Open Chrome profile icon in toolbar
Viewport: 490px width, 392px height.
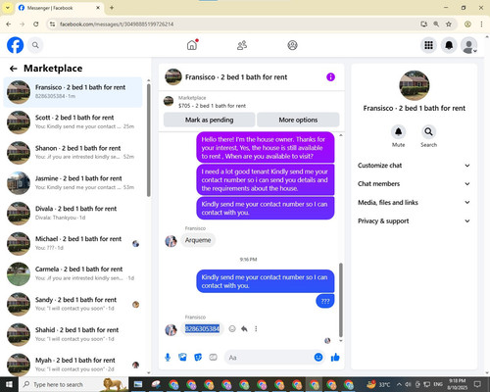pyautogui.click(x=467, y=24)
